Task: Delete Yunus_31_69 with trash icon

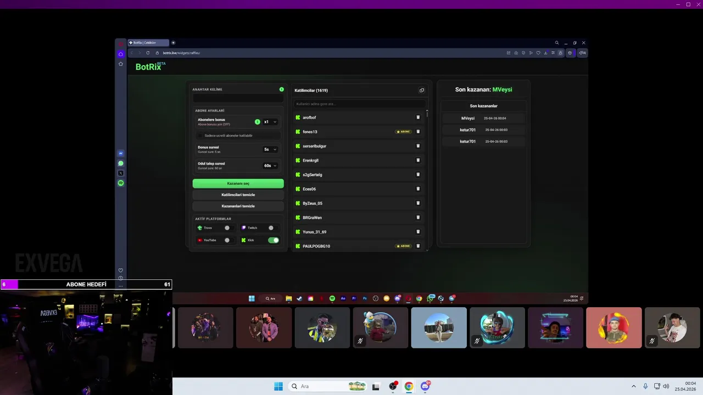Action: click(418, 232)
